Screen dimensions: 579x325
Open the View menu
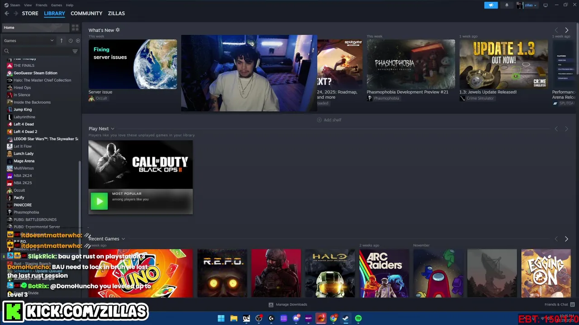28,5
